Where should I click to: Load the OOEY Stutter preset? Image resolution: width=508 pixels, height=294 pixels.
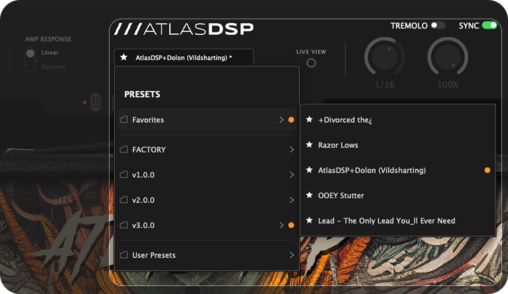398,195
